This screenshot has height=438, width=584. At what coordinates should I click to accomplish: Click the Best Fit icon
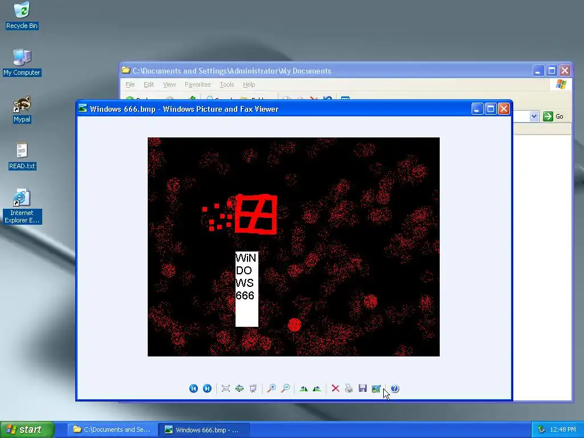point(226,388)
